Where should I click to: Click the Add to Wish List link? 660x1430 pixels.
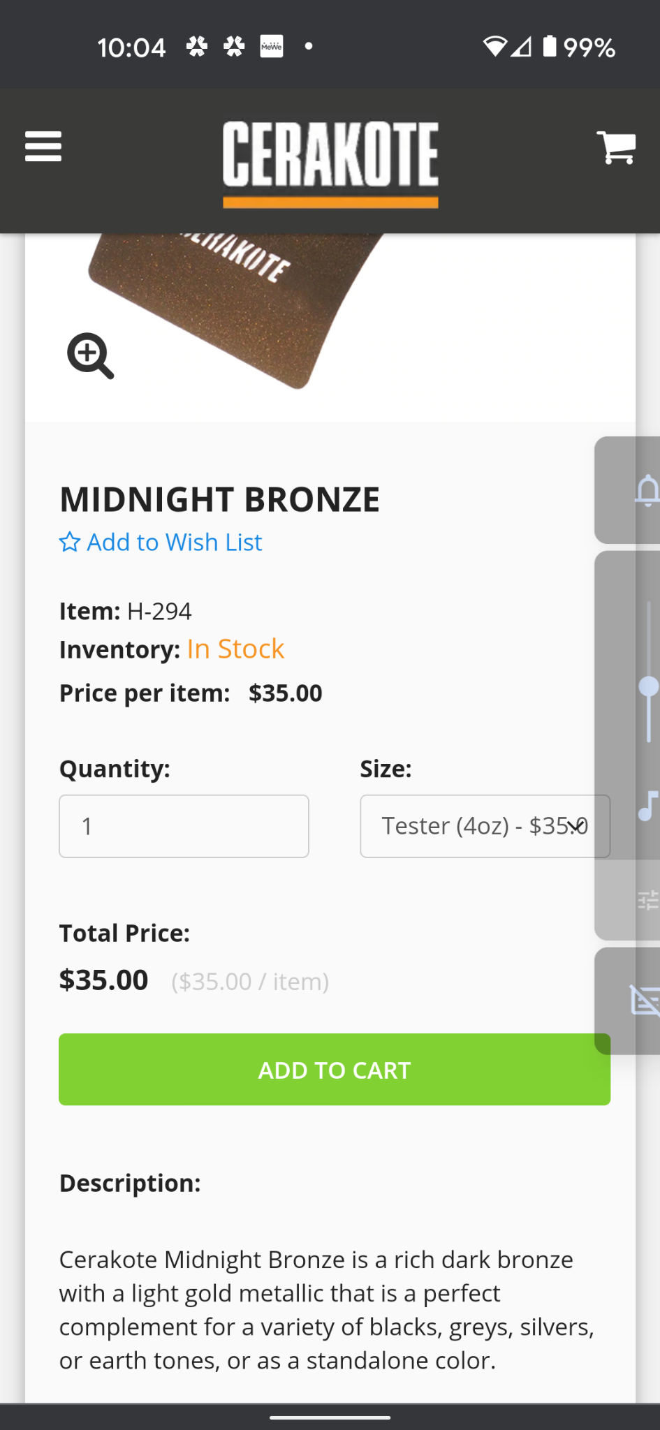pyautogui.click(x=161, y=543)
